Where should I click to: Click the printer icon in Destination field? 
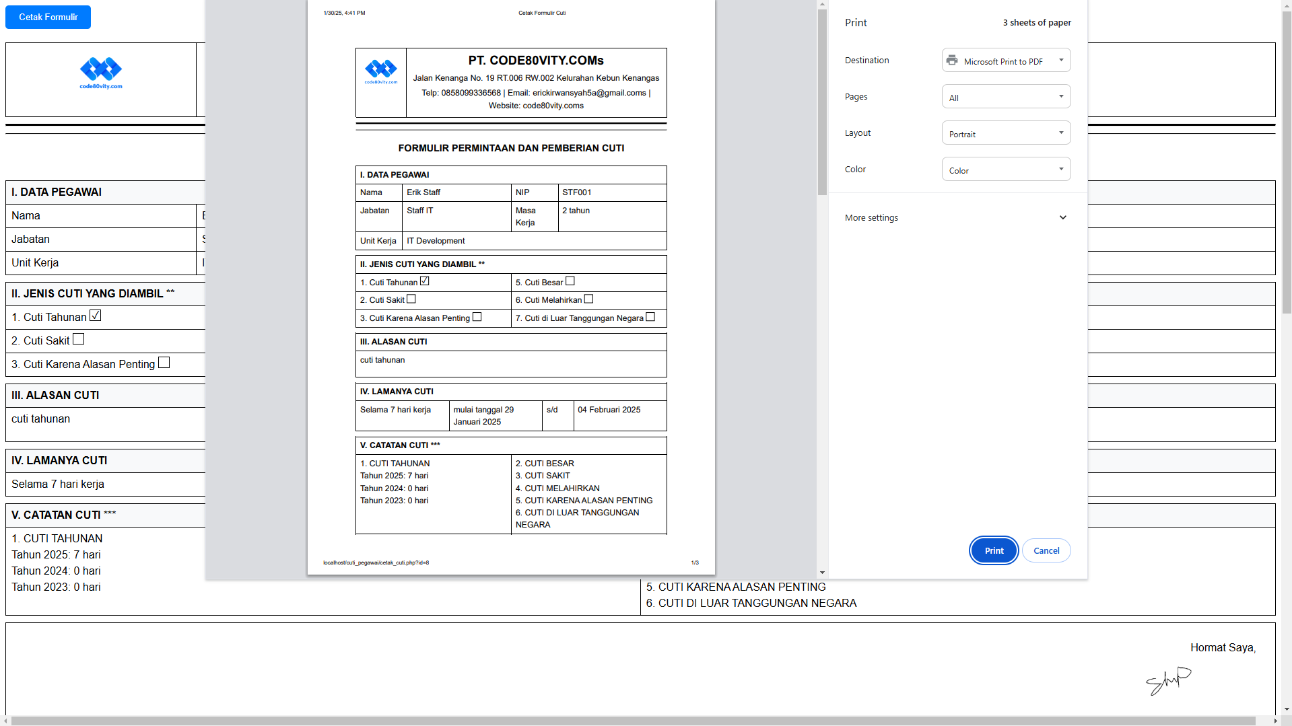951,61
